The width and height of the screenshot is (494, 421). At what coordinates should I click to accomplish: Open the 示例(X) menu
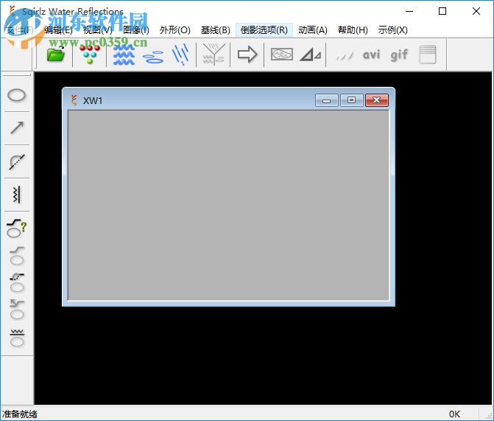(x=392, y=30)
